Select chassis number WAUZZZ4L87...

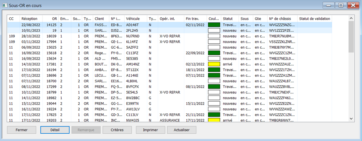click(x=282, y=81)
